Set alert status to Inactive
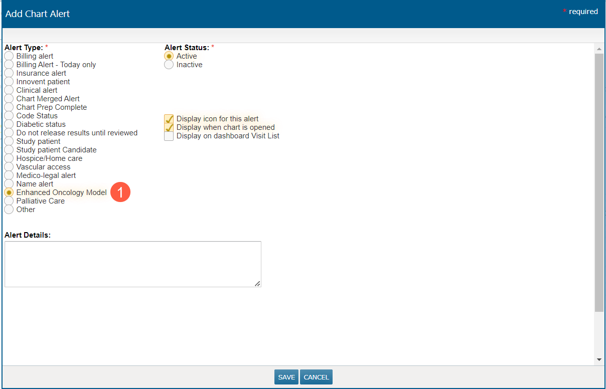This screenshot has width=606, height=389. tap(169, 65)
